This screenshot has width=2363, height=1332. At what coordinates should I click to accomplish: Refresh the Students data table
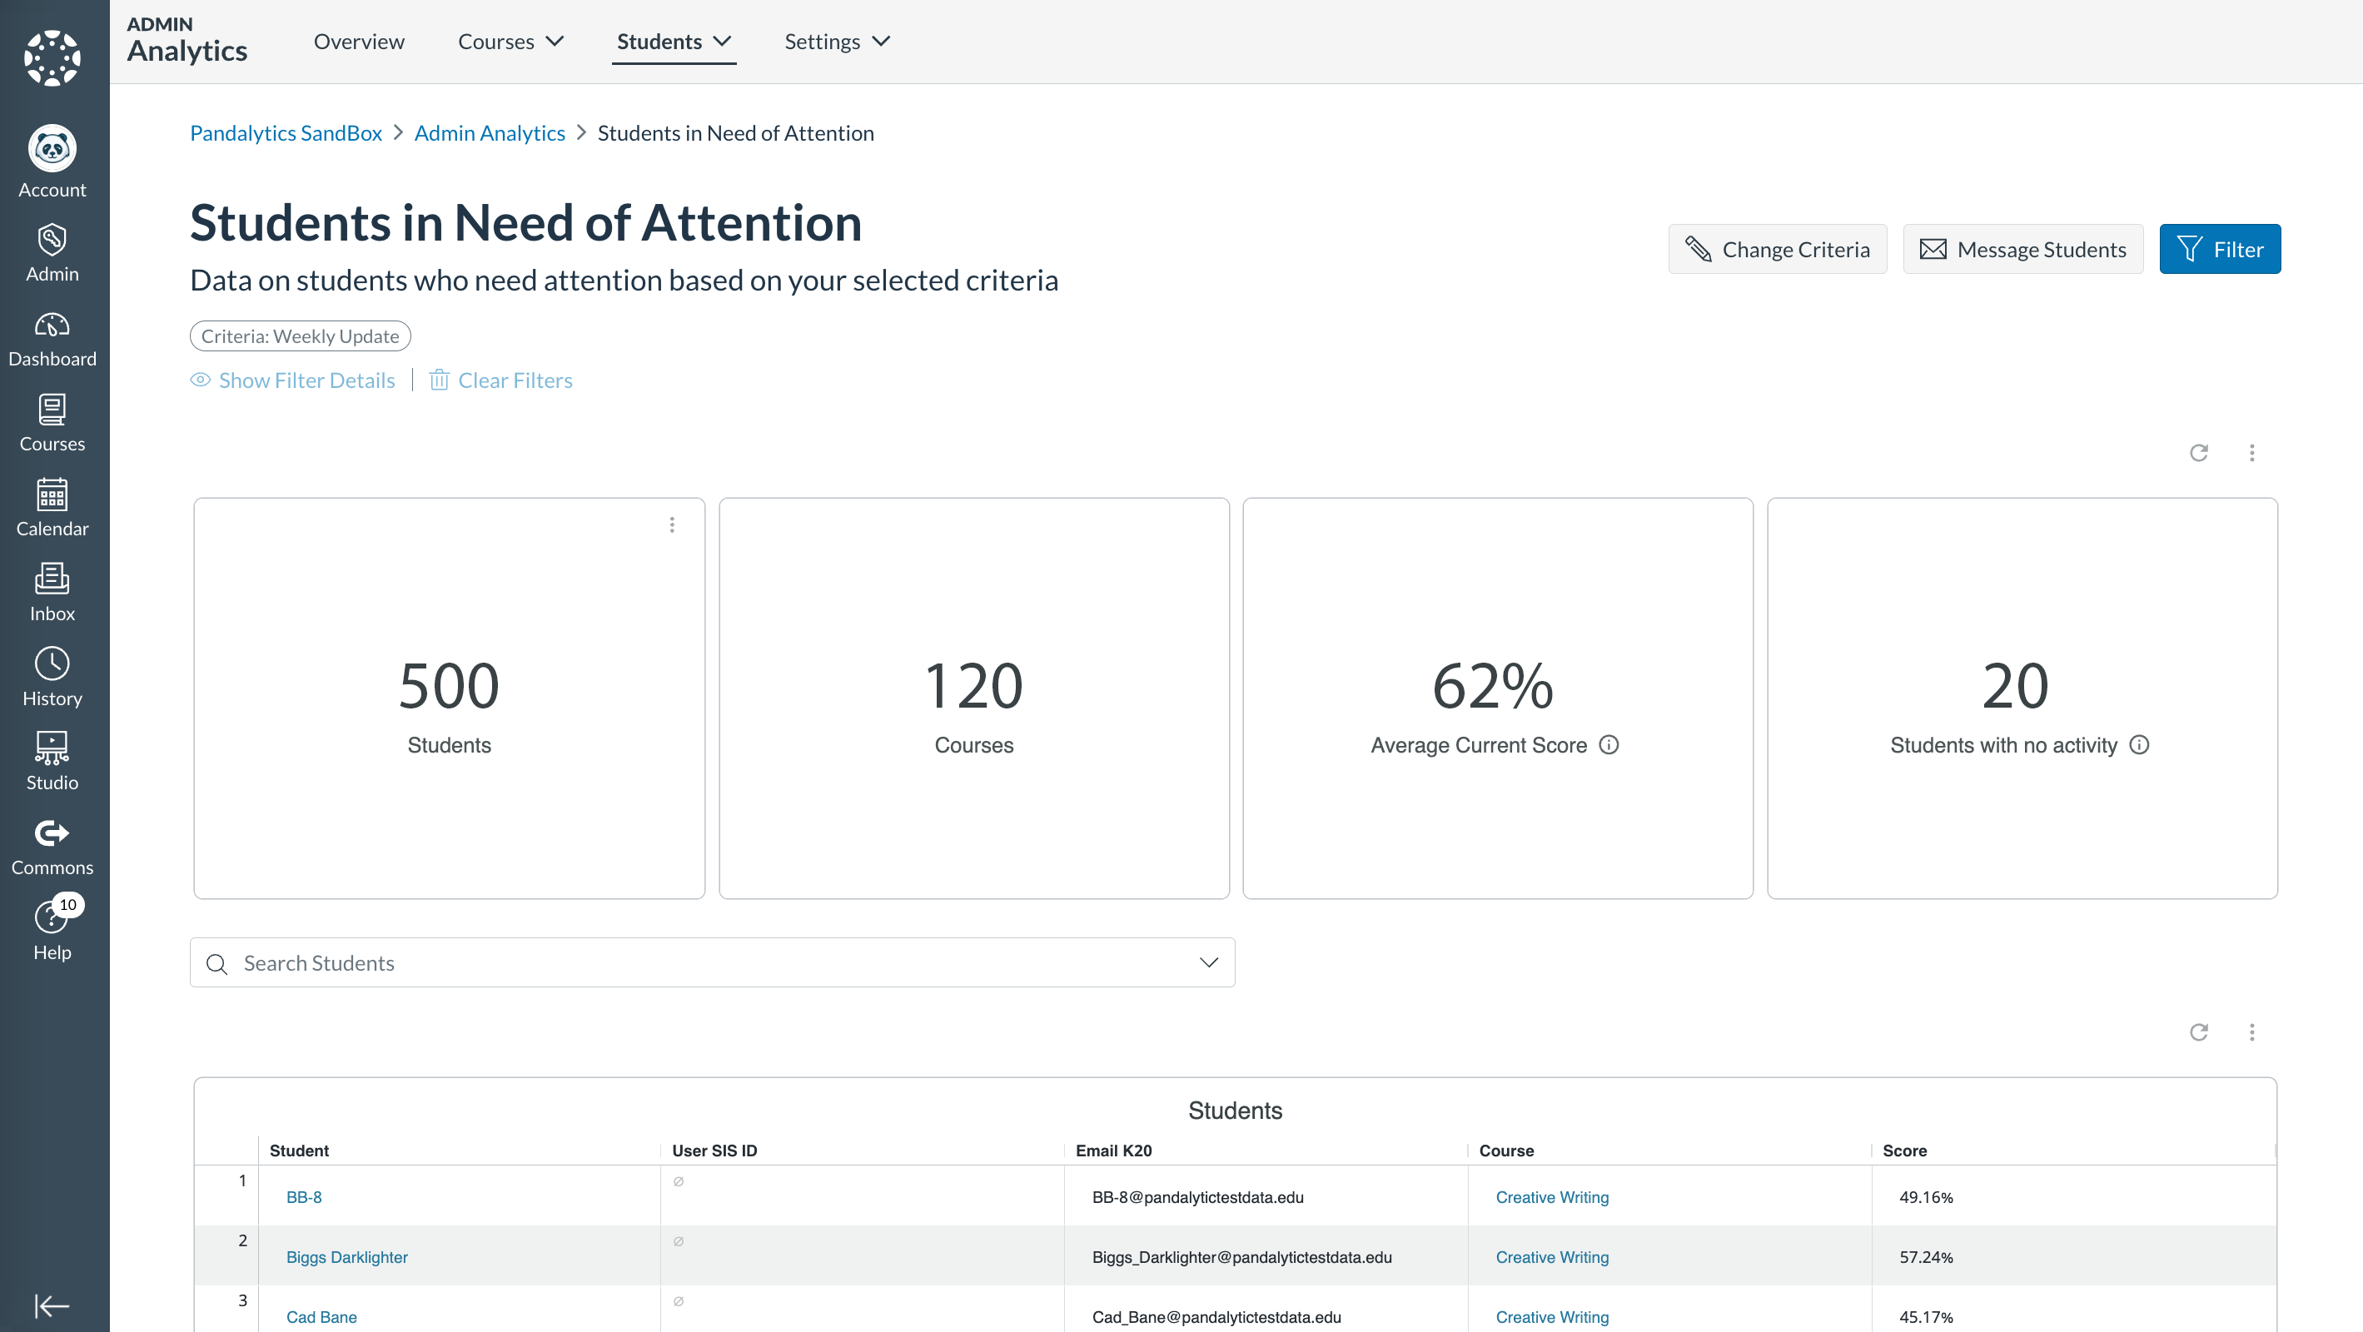(2199, 1032)
